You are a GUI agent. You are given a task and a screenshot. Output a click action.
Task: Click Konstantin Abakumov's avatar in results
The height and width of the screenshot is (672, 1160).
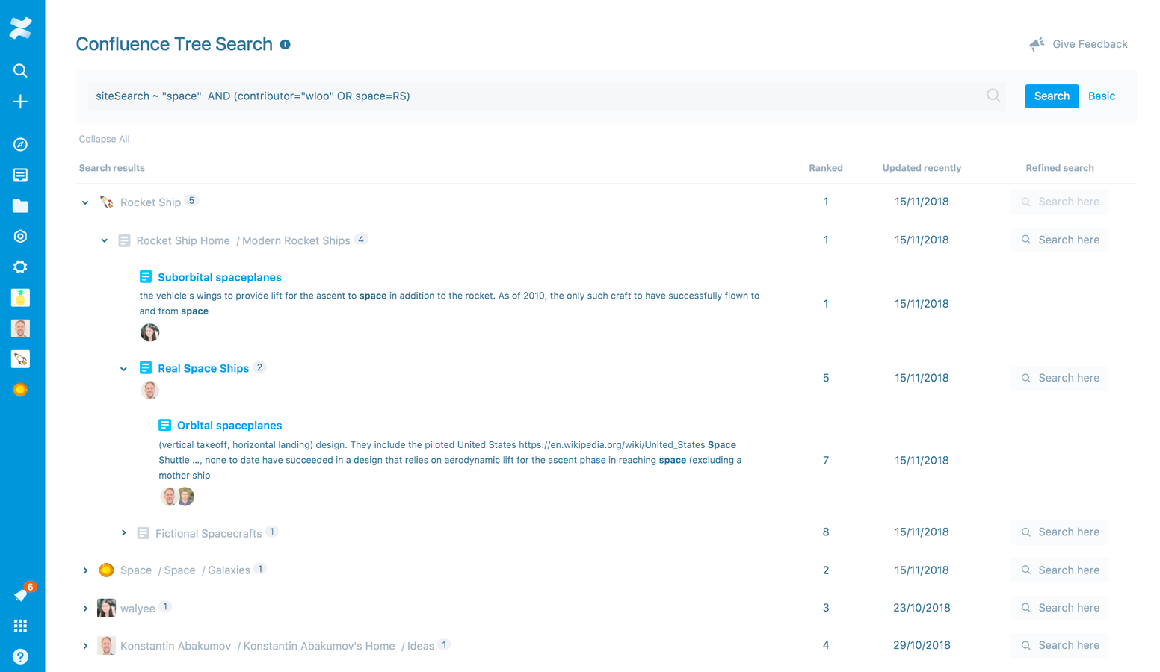coord(107,645)
